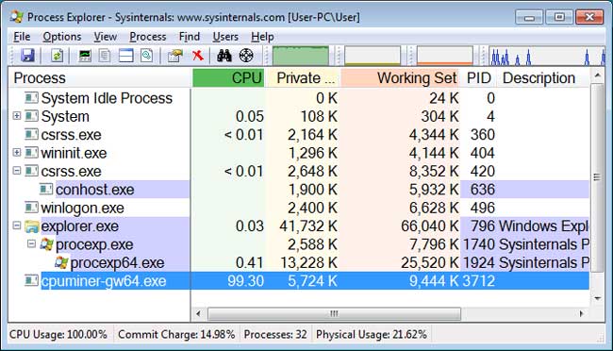Open the System Information graph icon
The height and width of the screenshot is (351, 613).
pyautogui.click(x=85, y=56)
